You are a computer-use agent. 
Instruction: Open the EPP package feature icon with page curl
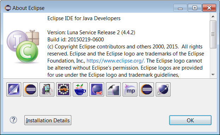pos(14,89)
